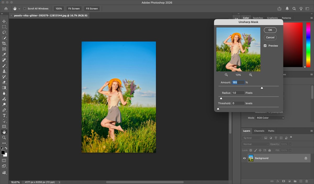Click OK in Unsharp Mask dialog
This screenshot has height=184, width=314.
(x=270, y=30)
